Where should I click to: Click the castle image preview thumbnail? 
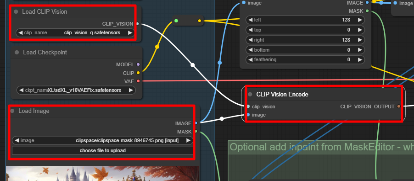pyautogui.click(x=102, y=173)
